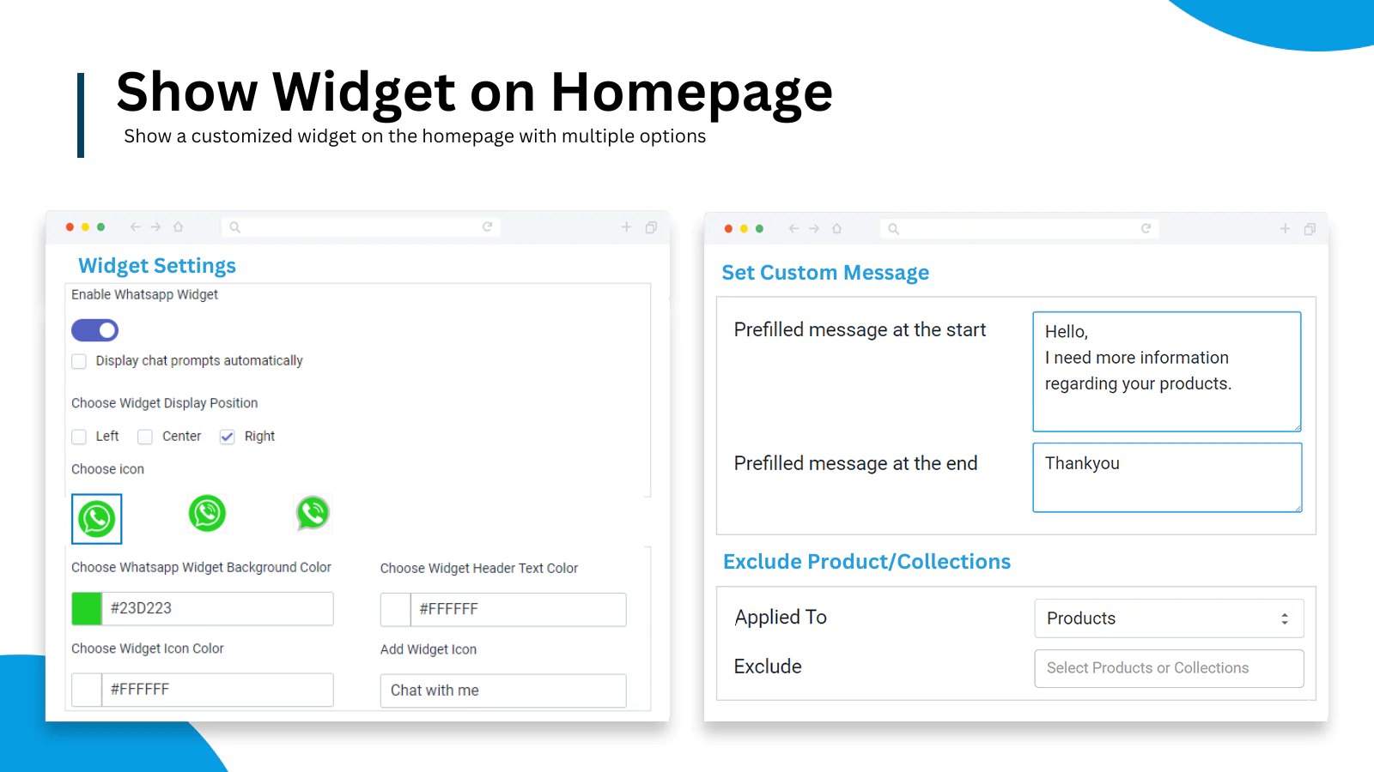Click the green background color swatch
The width and height of the screenshot is (1374, 772).
[87, 608]
